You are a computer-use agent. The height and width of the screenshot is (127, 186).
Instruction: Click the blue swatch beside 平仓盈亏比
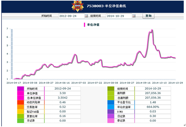pos(111,103)
